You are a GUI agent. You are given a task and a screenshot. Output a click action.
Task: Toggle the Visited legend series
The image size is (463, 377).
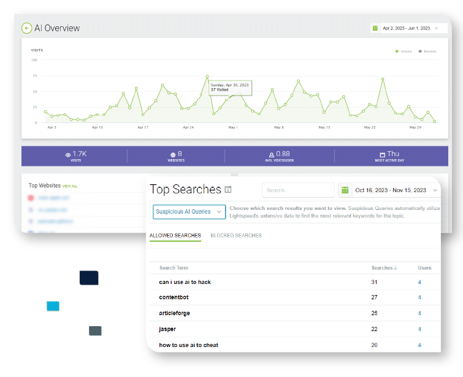[x=404, y=51]
